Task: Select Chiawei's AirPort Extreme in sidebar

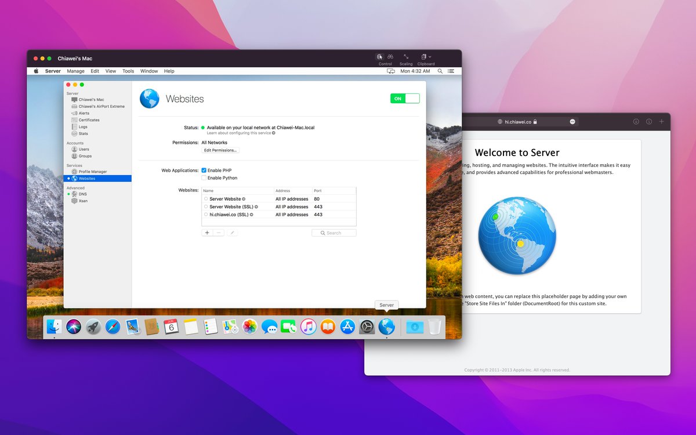Action: pos(97,106)
